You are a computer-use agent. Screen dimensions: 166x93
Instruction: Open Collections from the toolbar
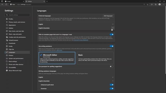(x=156, y=4)
